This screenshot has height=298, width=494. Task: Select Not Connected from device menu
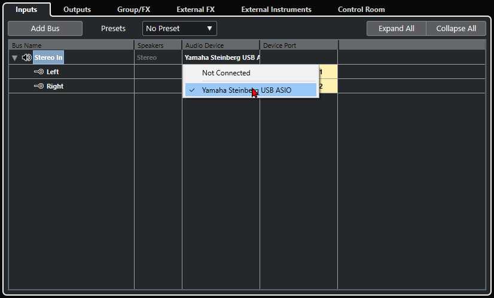(x=226, y=73)
